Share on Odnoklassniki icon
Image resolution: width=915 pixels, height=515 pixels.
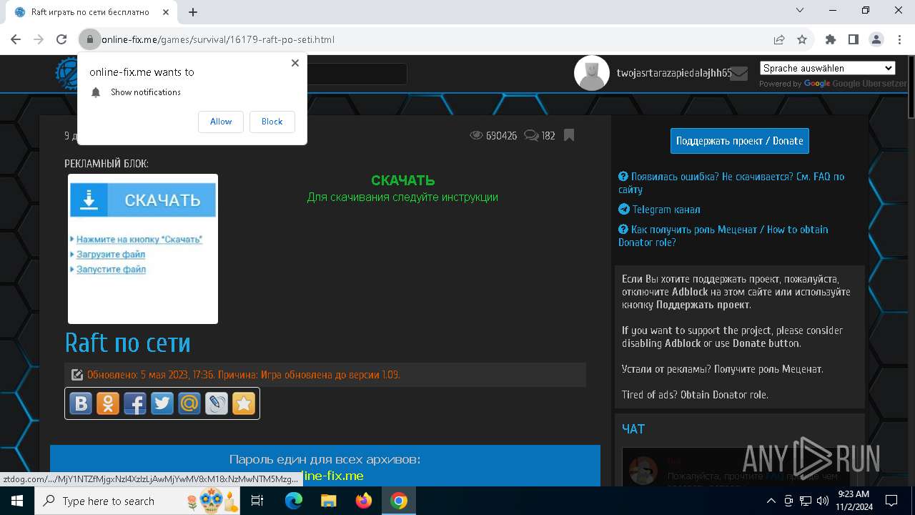[108, 403]
